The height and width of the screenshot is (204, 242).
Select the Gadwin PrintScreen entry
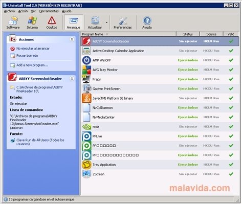click(x=160, y=89)
